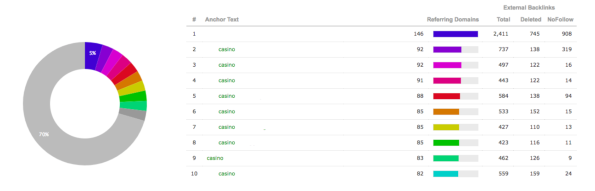Click the yellow bar in row 7
Screen dimensions: 595x191
(446, 127)
